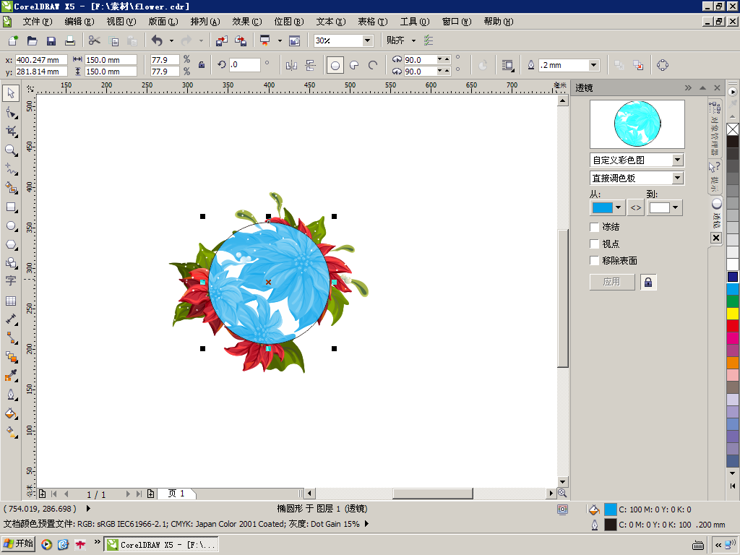Enable the 视点 checkbox
This screenshot has height=555, width=740.
tap(595, 244)
